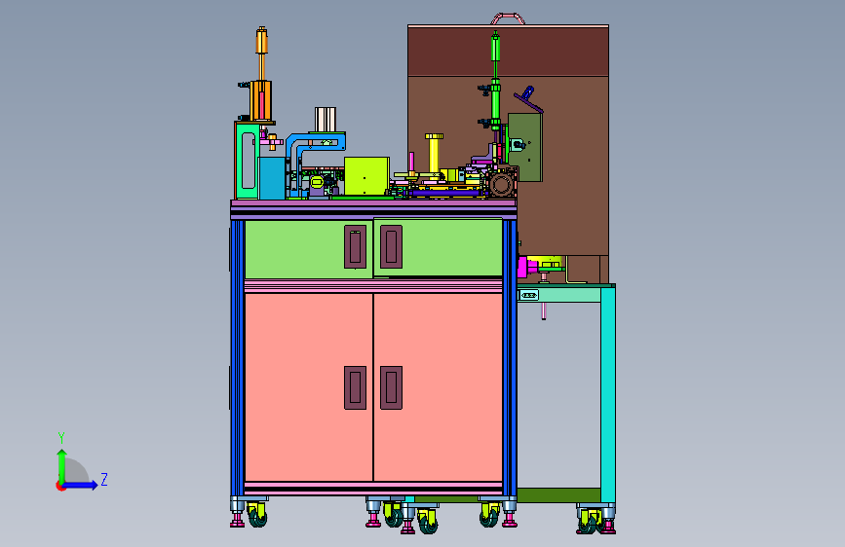Pick the handle on the left green drawer
This screenshot has width=845, height=547.
click(355, 246)
